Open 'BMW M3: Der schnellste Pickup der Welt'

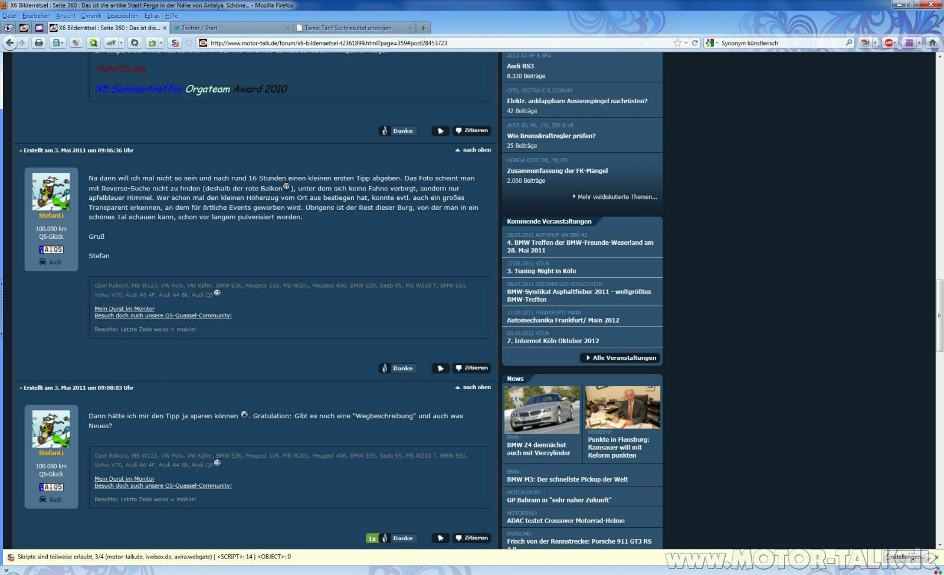[567, 479]
